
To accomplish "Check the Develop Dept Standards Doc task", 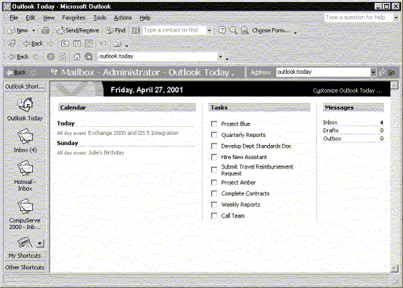I will pyautogui.click(x=214, y=146).
